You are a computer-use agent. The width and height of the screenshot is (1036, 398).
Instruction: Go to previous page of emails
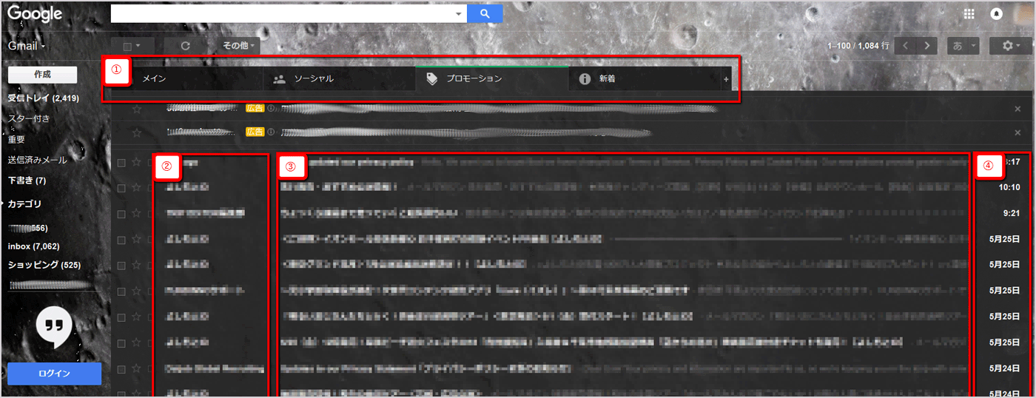(x=906, y=46)
